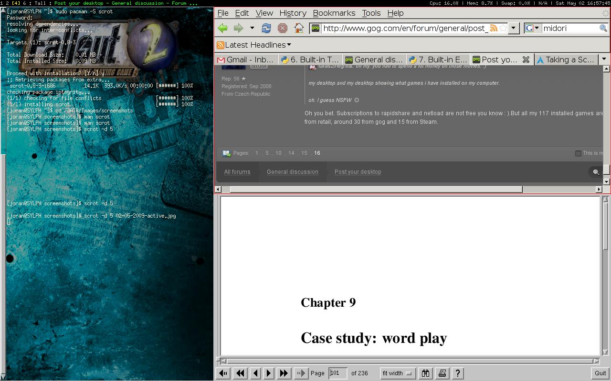Switch to the Gmail - Inbox tab
The height and width of the screenshot is (381, 611).
pos(246,60)
